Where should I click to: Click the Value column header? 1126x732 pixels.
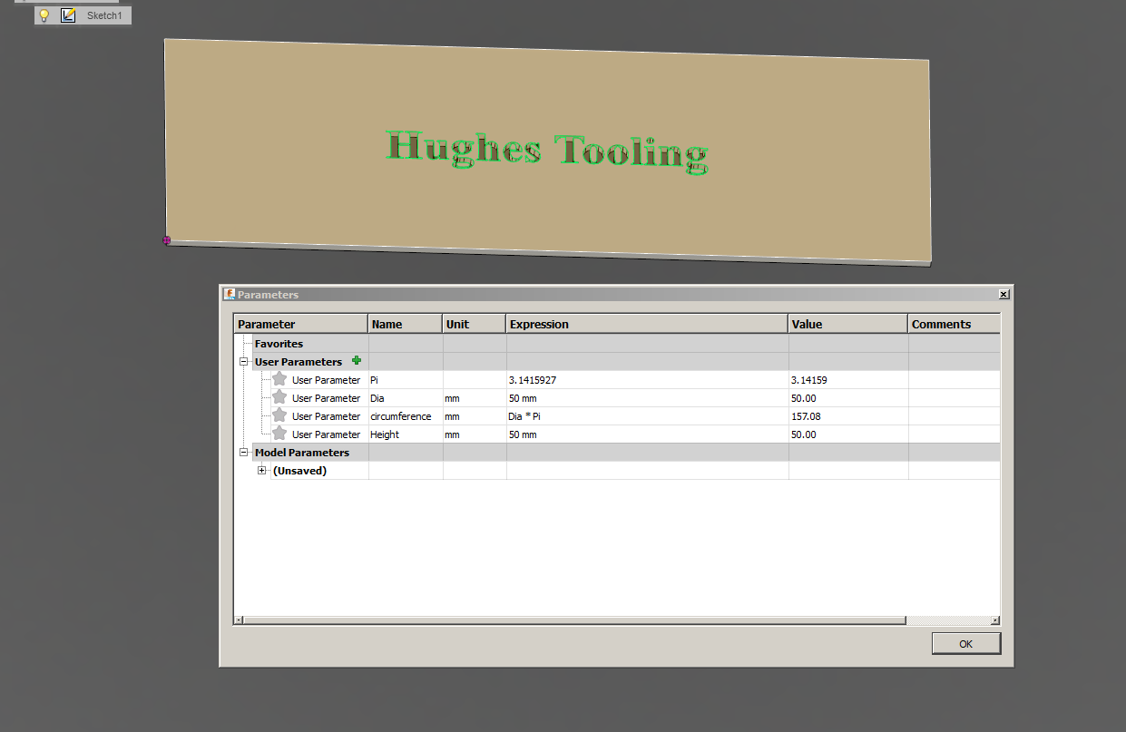(x=847, y=324)
